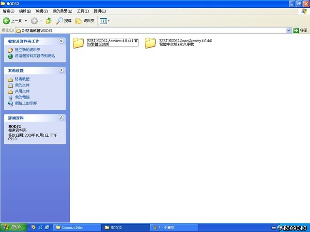Image resolution: width=310 pixels, height=232 pixels.
Task: Click the new folder icon in tasks panel
Action: click(x=10, y=50)
